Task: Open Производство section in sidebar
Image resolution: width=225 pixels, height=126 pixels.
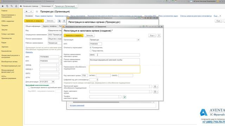Action: click(x=6, y=38)
